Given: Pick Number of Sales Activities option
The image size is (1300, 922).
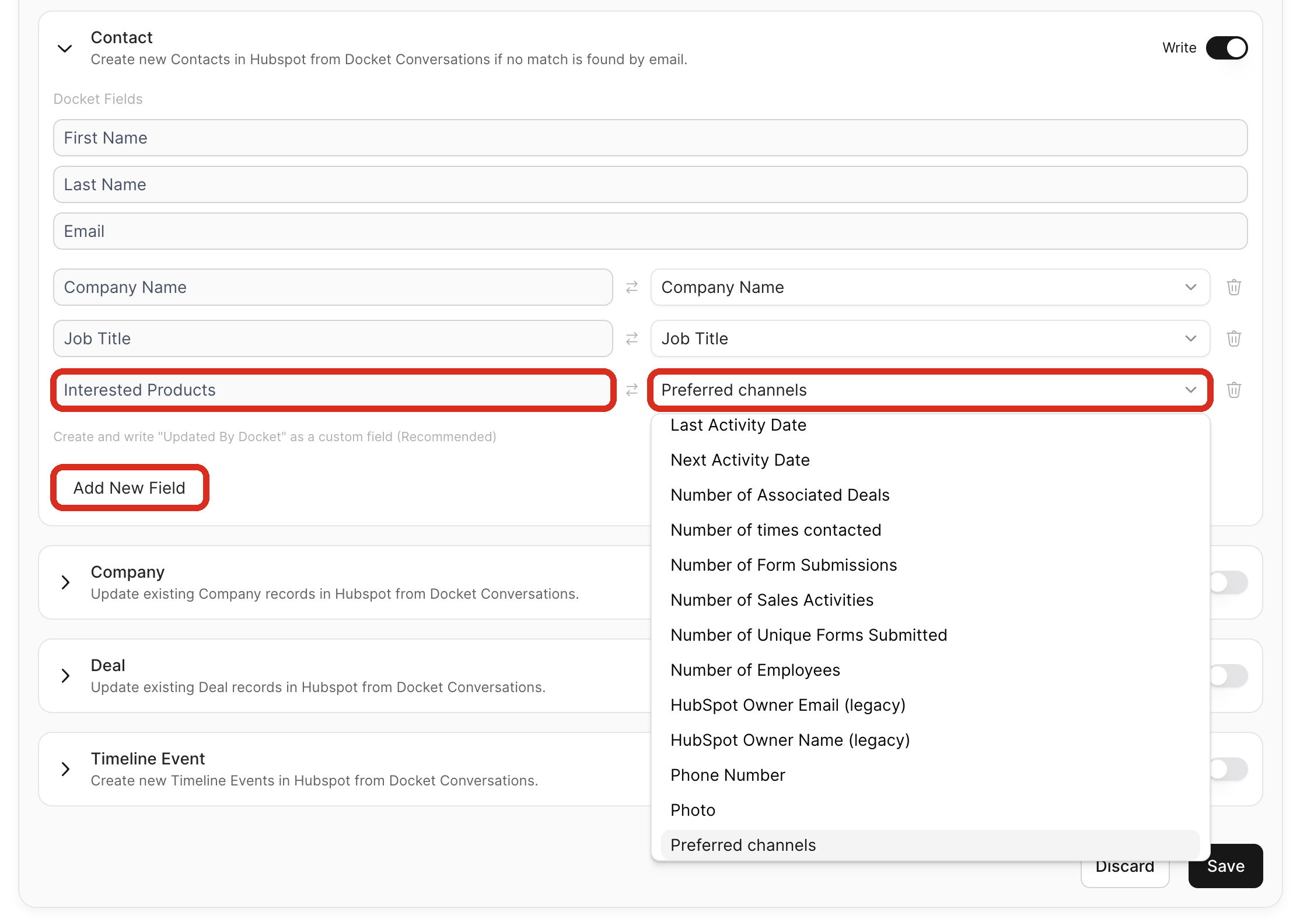Looking at the screenshot, I should point(930,600).
